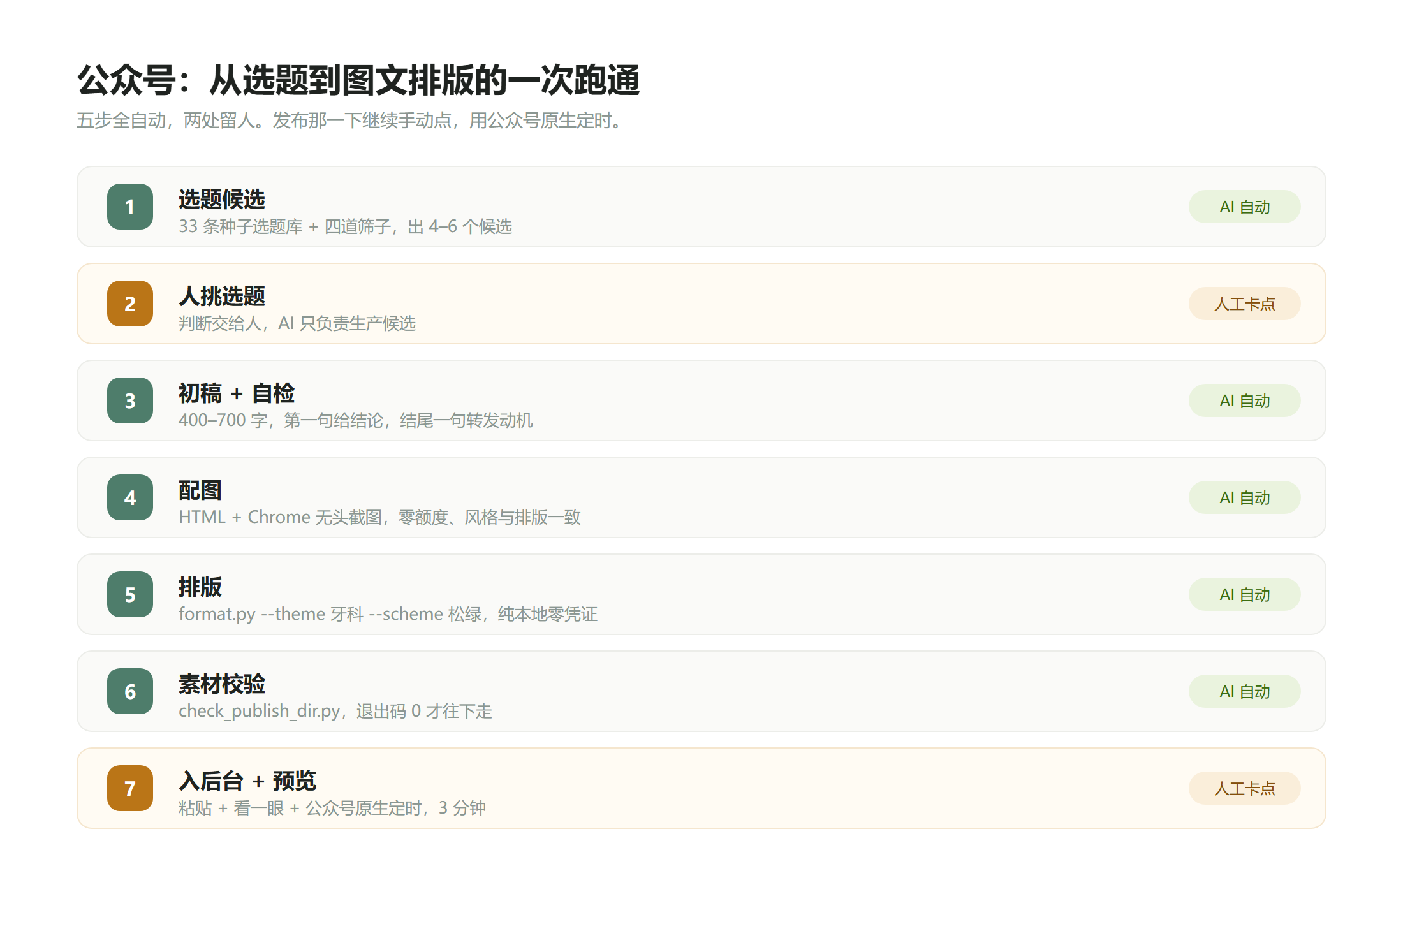Click the 人工卡点 tag on 人挑选题 row

(x=1244, y=304)
